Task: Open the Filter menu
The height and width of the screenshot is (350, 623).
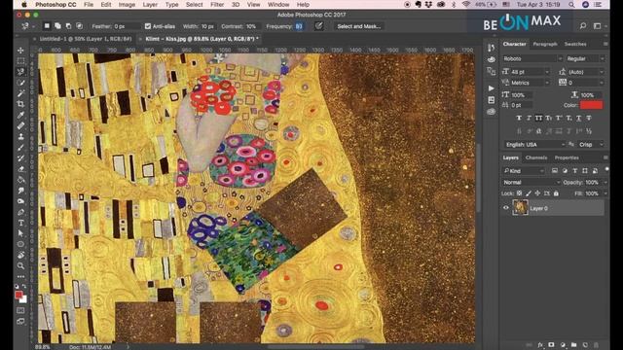Action: (217, 5)
